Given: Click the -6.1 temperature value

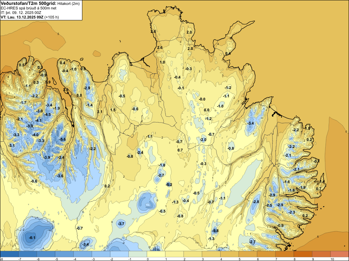Looking at the screenshot, I should point(32,238).
